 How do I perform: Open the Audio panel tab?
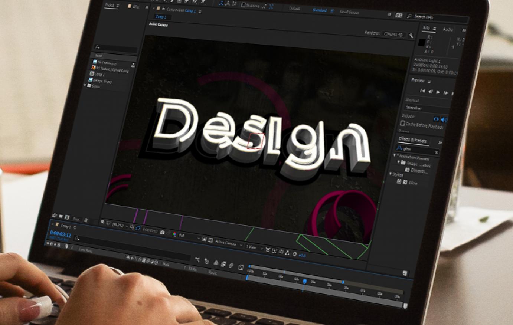(448, 29)
